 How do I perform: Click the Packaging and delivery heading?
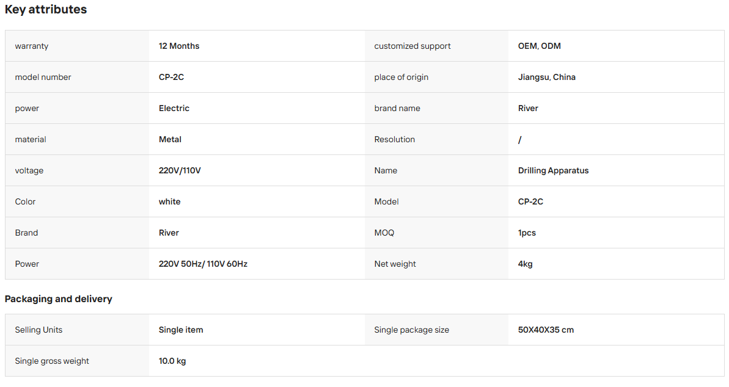(59, 298)
